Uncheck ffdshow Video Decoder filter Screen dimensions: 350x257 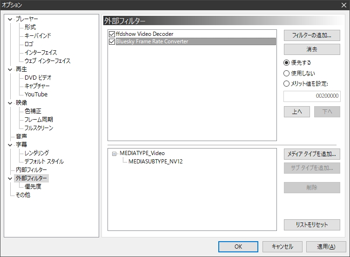click(112, 34)
